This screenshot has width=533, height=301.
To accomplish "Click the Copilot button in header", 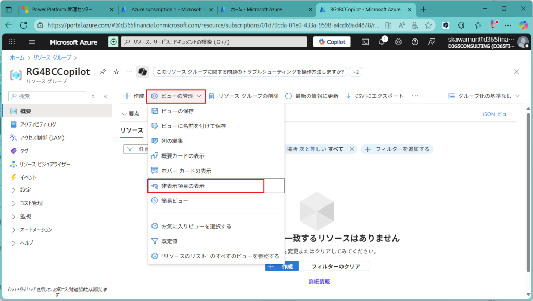I will point(332,42).
